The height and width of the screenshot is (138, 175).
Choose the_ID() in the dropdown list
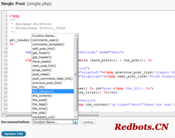53,87
